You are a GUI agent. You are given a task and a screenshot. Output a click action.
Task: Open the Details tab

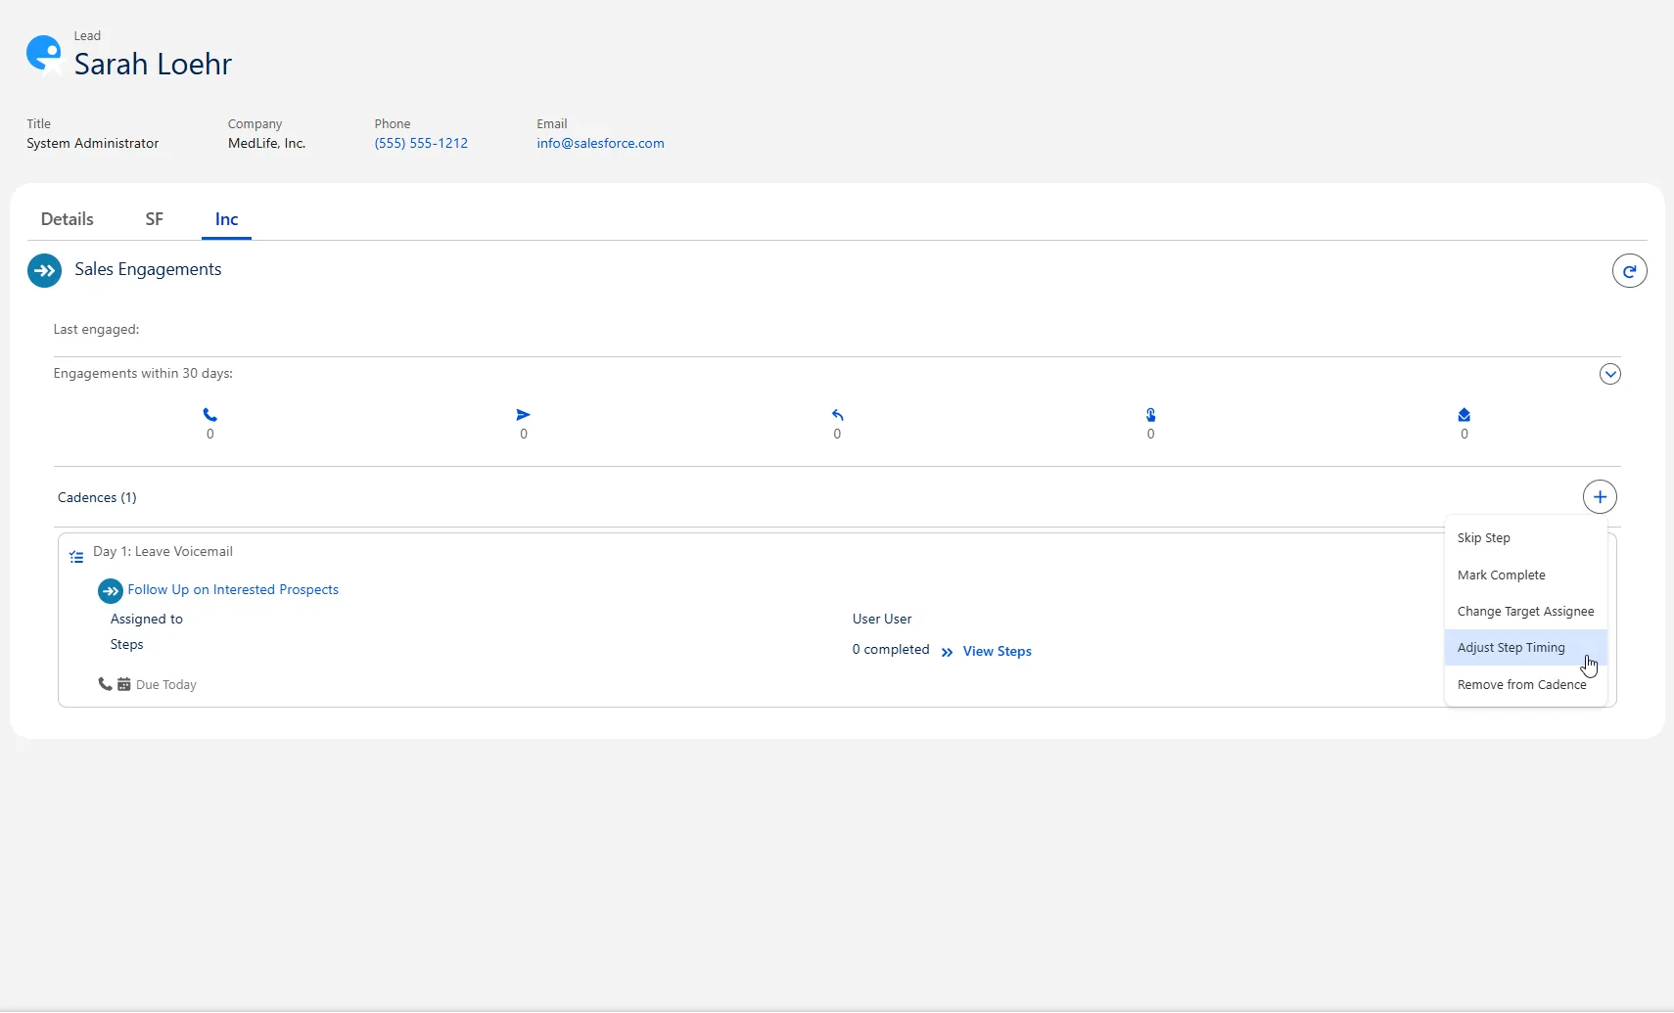[x=68, y=219]
